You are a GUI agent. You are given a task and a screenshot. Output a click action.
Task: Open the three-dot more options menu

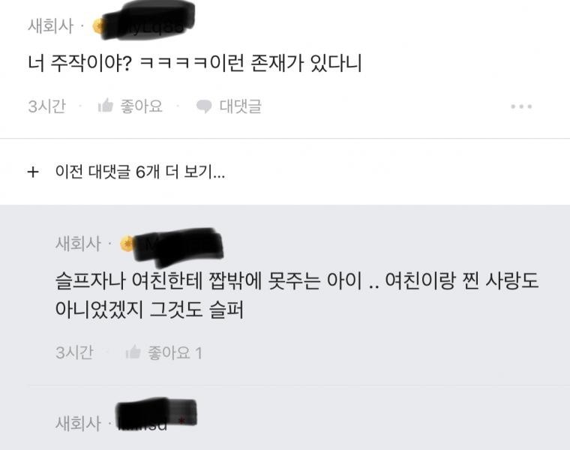click(x=521, y=106)
